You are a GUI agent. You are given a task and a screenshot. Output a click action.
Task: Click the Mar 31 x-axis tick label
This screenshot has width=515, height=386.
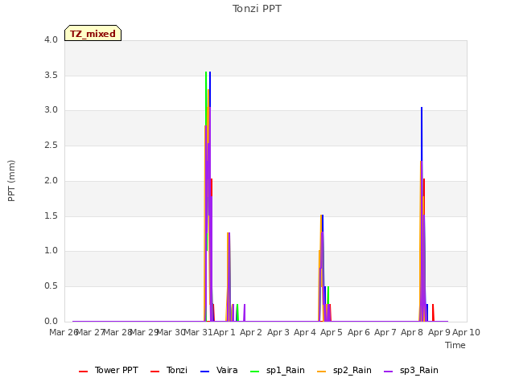point(199,332)
